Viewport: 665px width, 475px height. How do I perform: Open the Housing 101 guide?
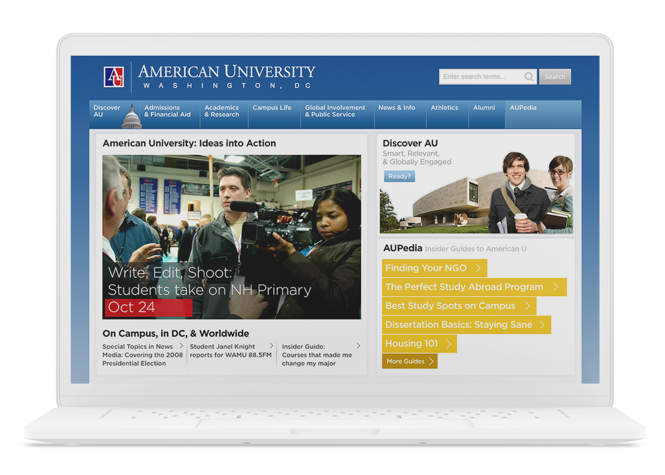coord(419,343)
